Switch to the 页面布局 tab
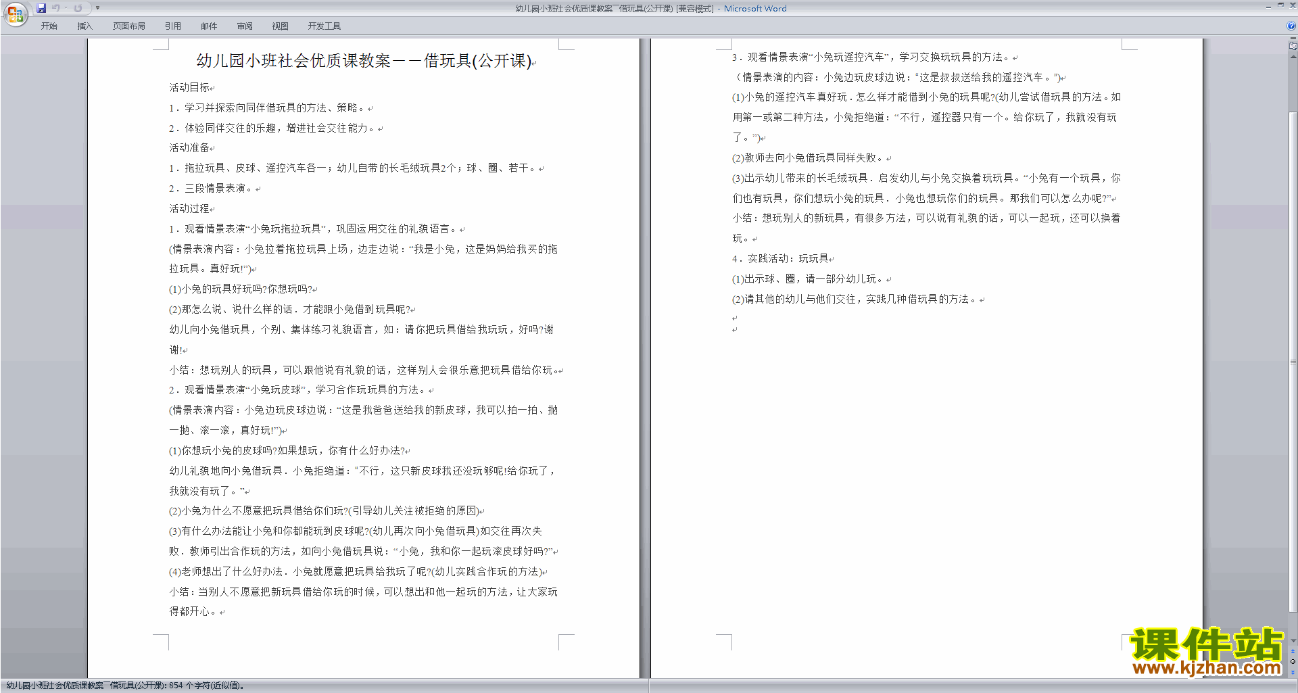 coord(128,26)
